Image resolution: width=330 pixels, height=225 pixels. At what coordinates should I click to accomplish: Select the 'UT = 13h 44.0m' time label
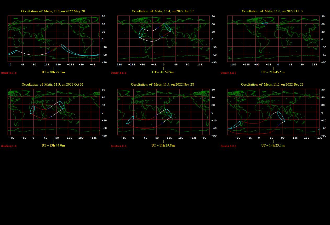coord(53,145)
